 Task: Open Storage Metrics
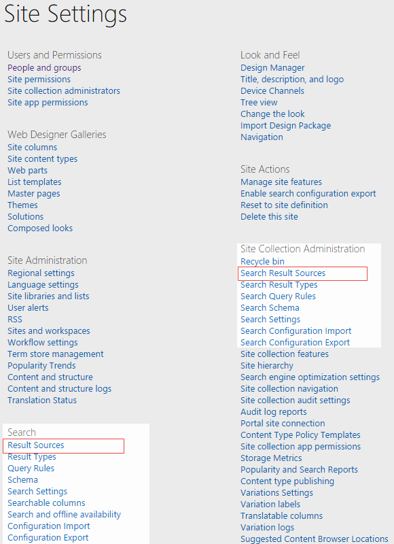271,458
